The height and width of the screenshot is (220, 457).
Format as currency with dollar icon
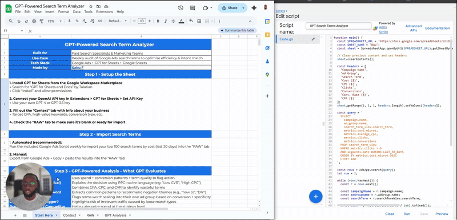click(69, 21)
